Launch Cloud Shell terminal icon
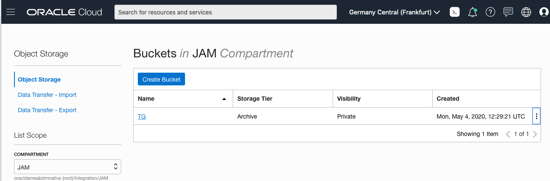Screen dimensions: 550x181 click(455, 12)
